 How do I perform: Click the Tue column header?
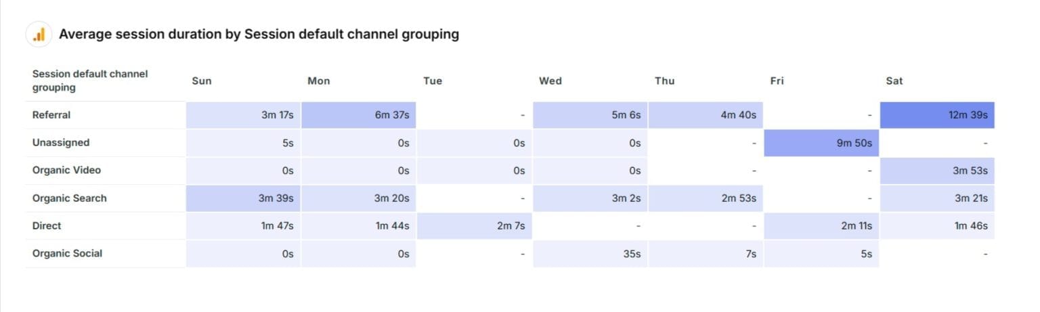433,81
